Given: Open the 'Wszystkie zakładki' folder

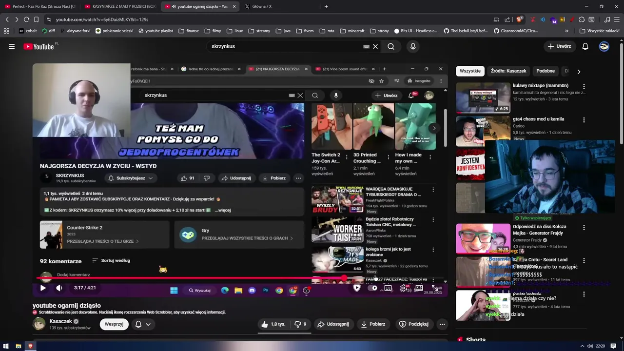Looking at the screenshot, I should point(600,31).
